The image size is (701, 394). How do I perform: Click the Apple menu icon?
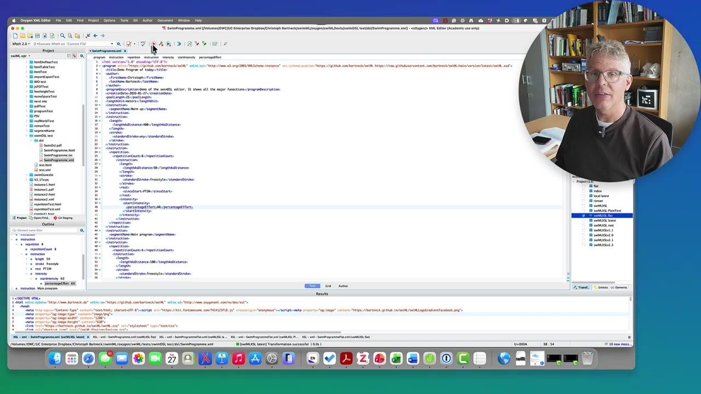pyautogui.click(x=14, y=20)
